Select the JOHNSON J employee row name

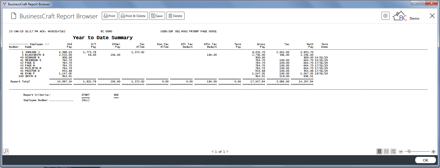click(32, 52)
